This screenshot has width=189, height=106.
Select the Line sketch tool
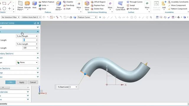[x=9, y=3]
